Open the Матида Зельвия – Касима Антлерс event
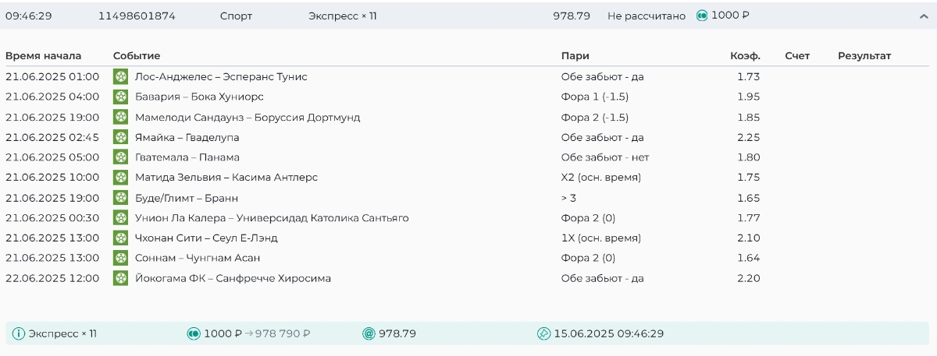 pos(226,178)
